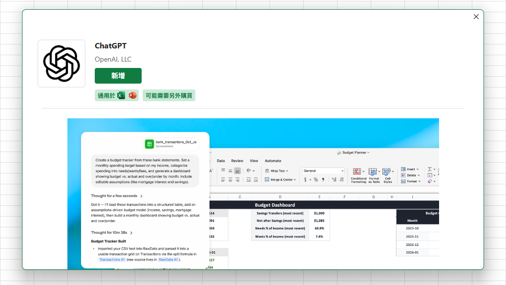Screen dimensions: 506x285
Task: Close the ChatGPT add-in dialog
Action: pyautogui.click(x=476, y=17)
